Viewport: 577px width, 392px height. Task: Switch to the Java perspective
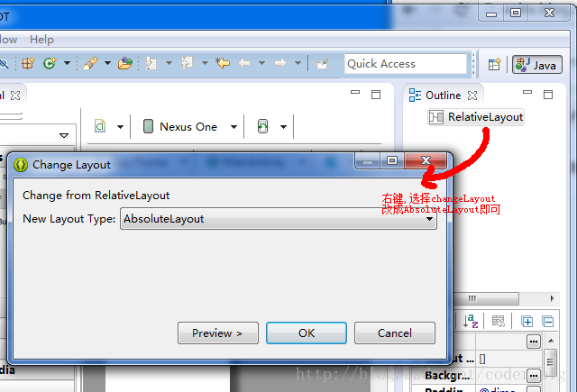(537, 65)
